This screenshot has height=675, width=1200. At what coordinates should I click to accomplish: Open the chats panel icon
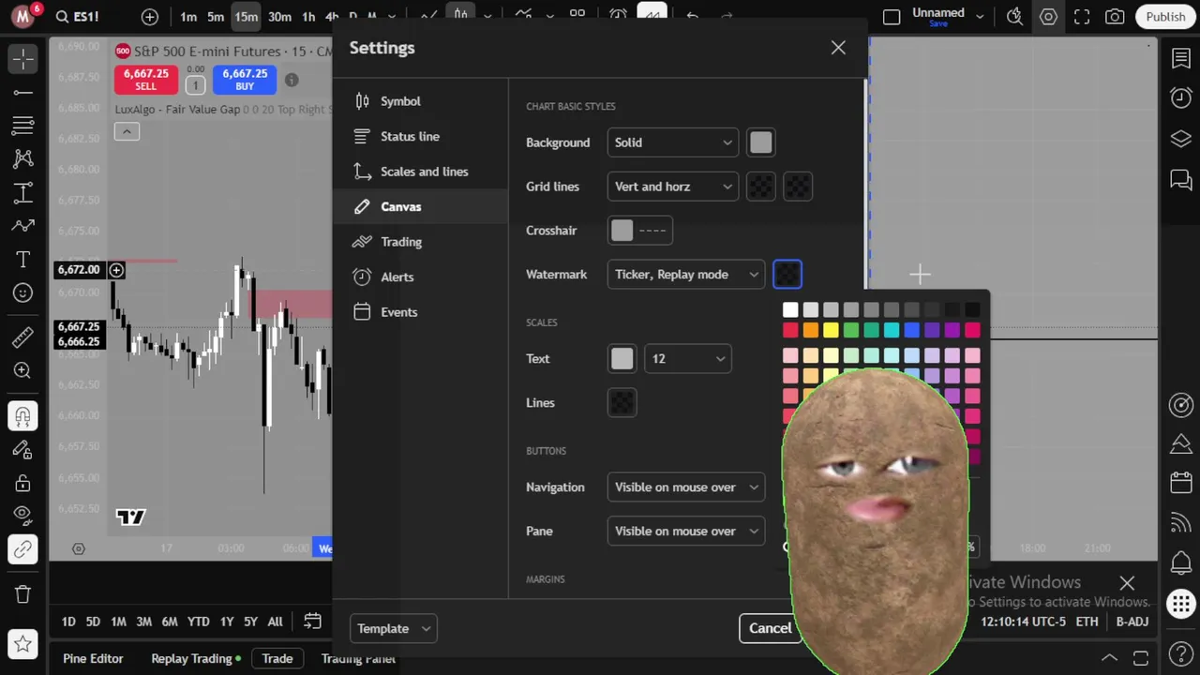coord(1181,179)
